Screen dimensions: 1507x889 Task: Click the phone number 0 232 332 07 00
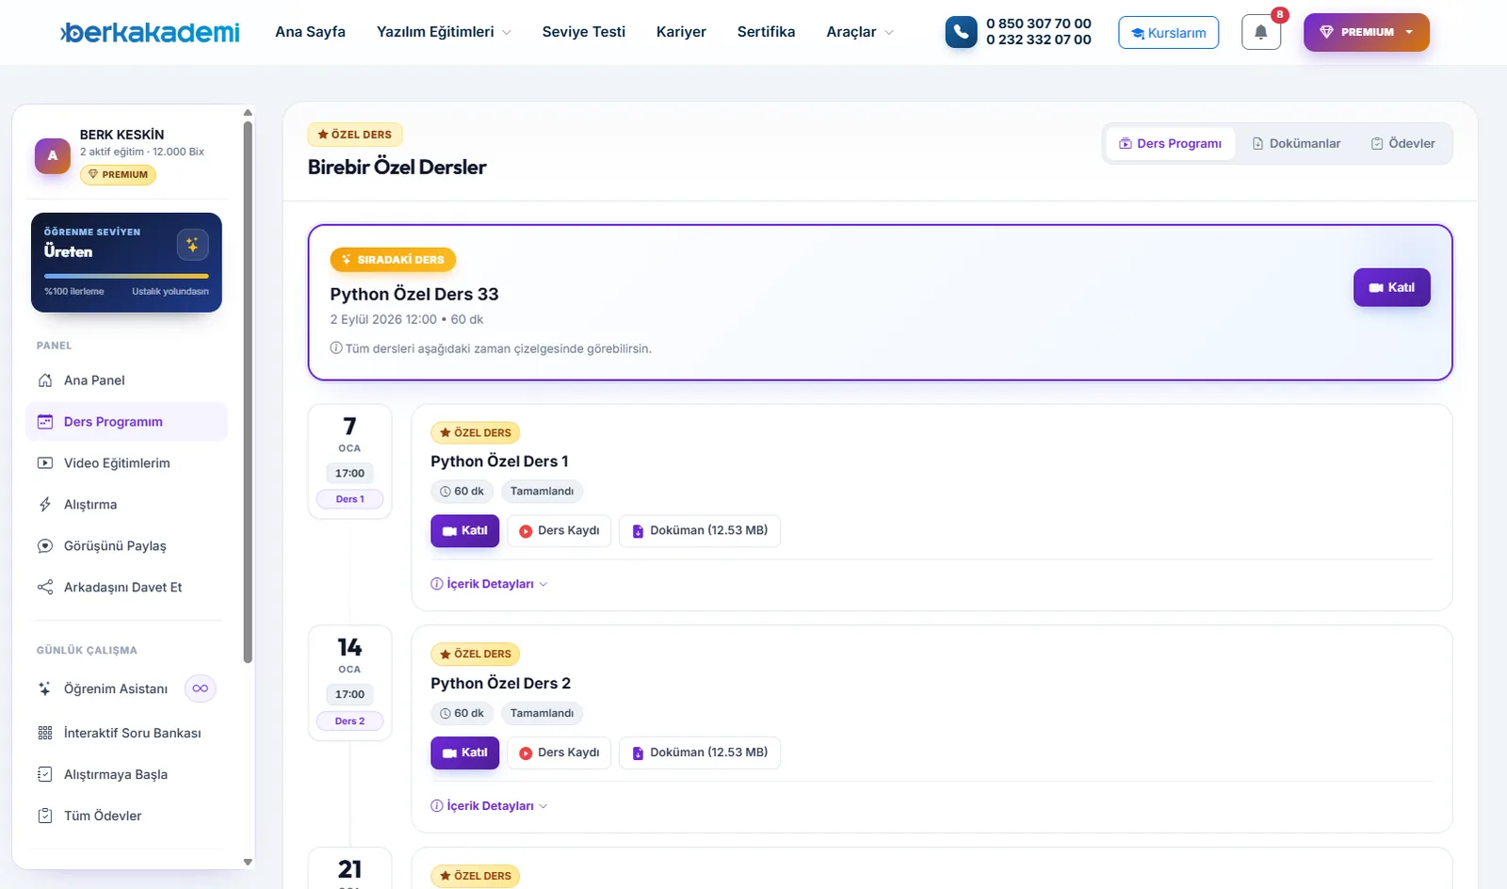1039,40
